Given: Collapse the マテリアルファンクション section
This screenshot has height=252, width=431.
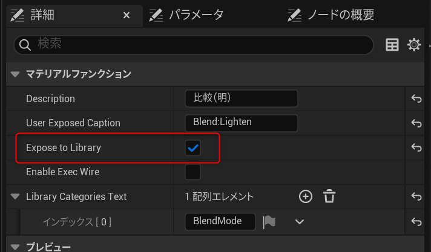Looking at the screenshot, I should click(15, 74).
